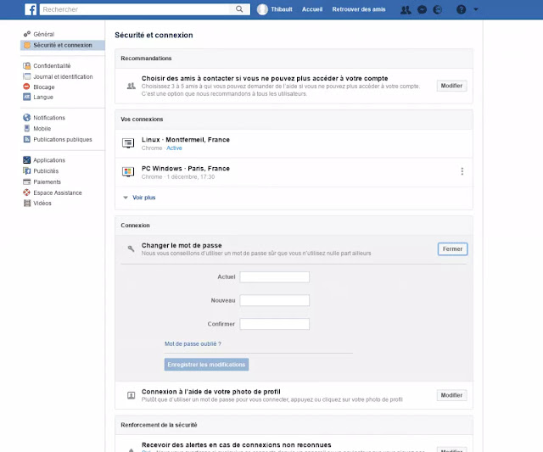Open Confidentialité settings label

pos(52,66)
